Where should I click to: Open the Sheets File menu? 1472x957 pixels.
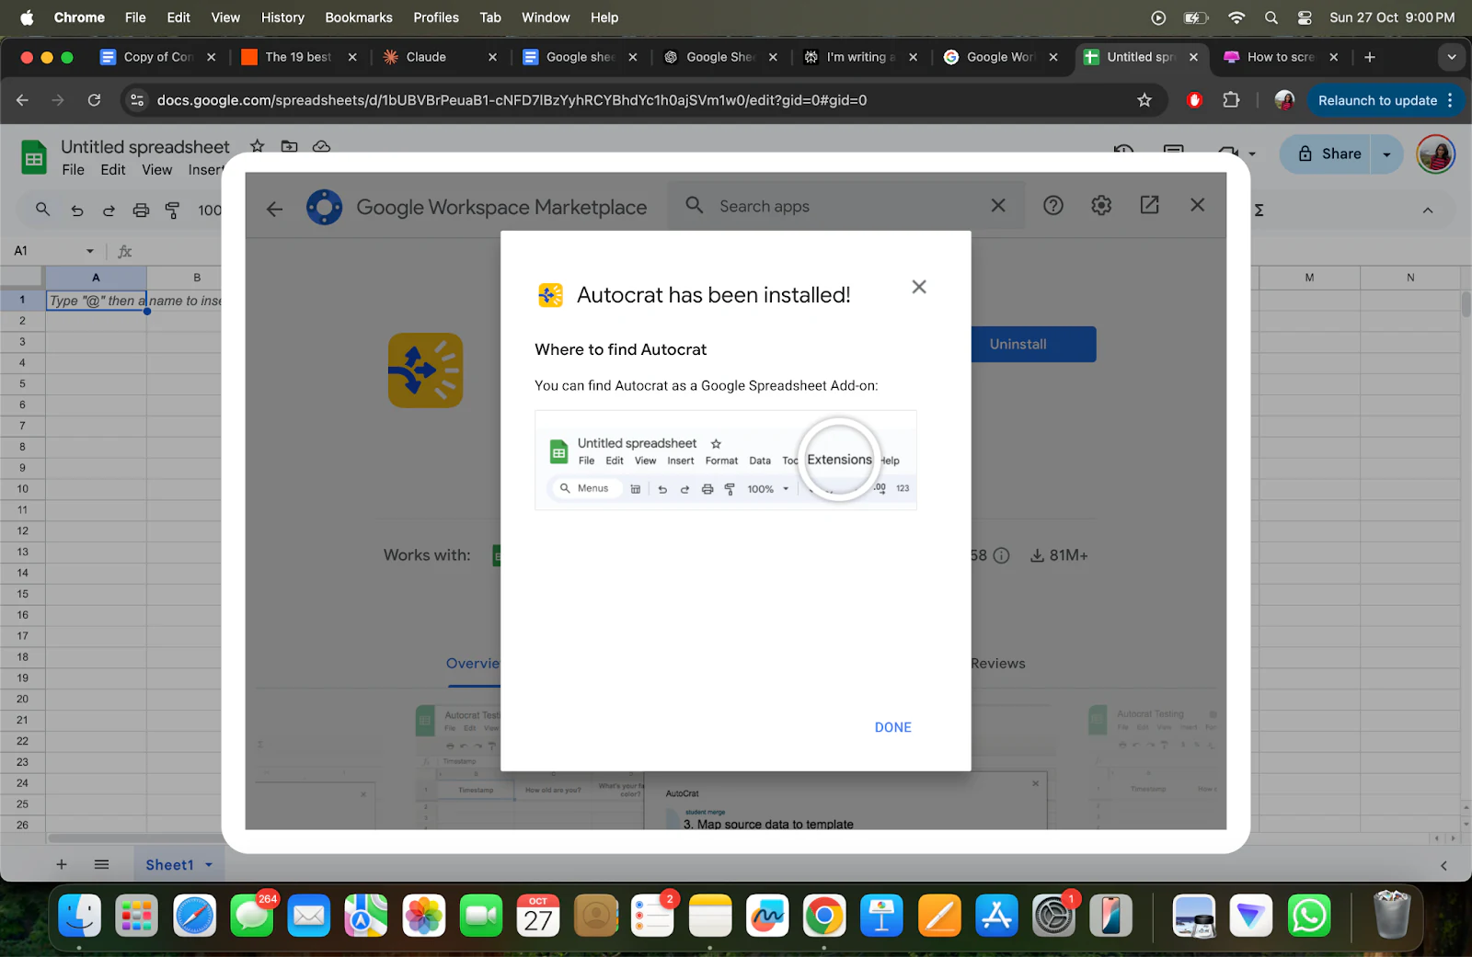point(73,170)
